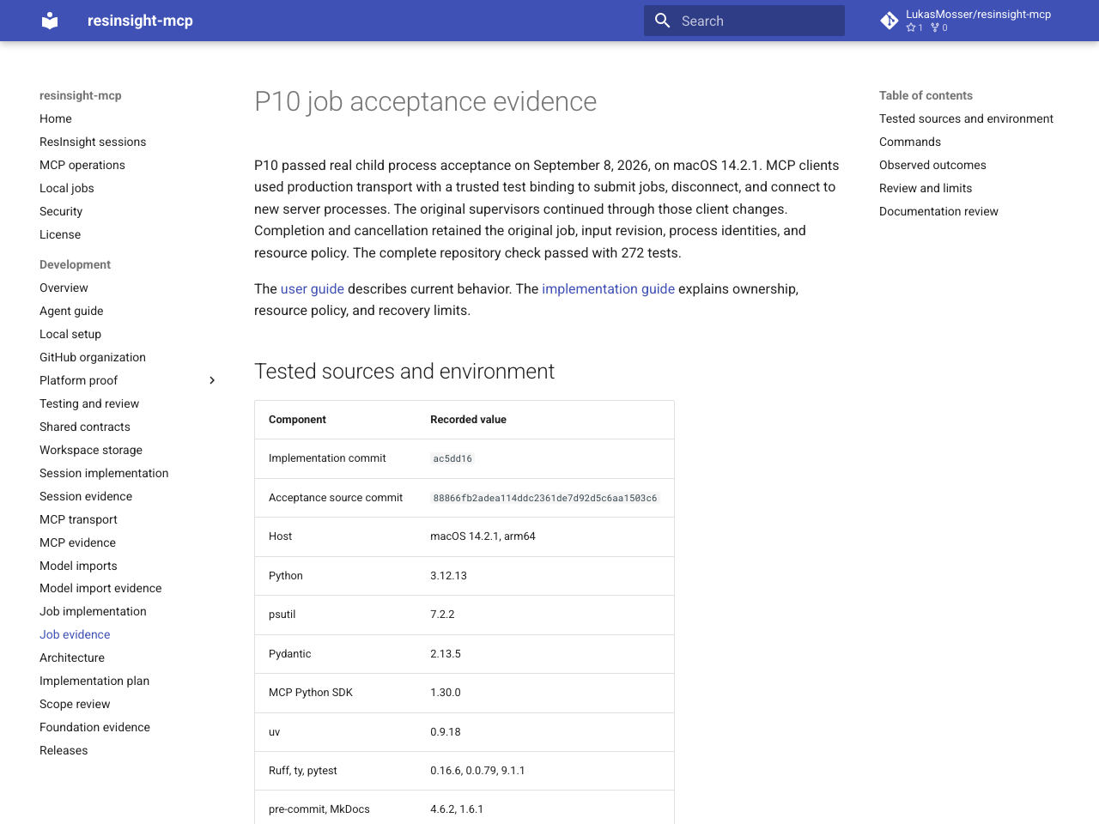
Task: Go to Shared contracts
Action: 85,427
